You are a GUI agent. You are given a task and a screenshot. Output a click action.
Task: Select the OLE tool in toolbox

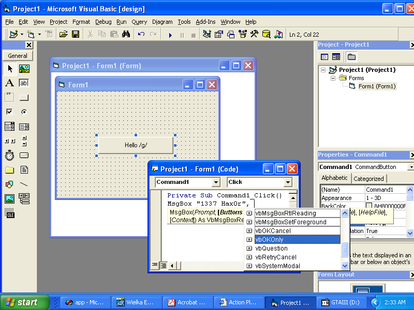10,213
